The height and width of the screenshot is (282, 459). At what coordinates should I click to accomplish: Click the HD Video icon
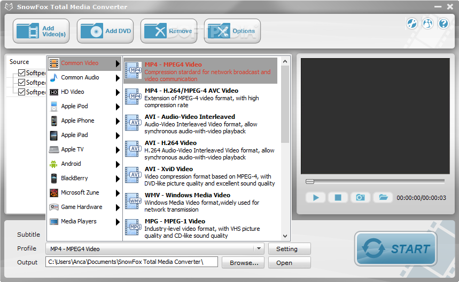[54, 92]
